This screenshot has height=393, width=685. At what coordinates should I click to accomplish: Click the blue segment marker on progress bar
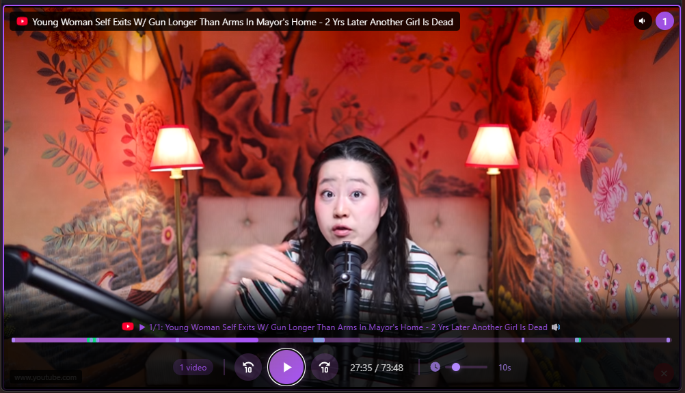pos(319,340)
